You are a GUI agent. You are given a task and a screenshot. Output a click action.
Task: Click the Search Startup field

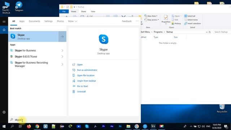(222, 32)
